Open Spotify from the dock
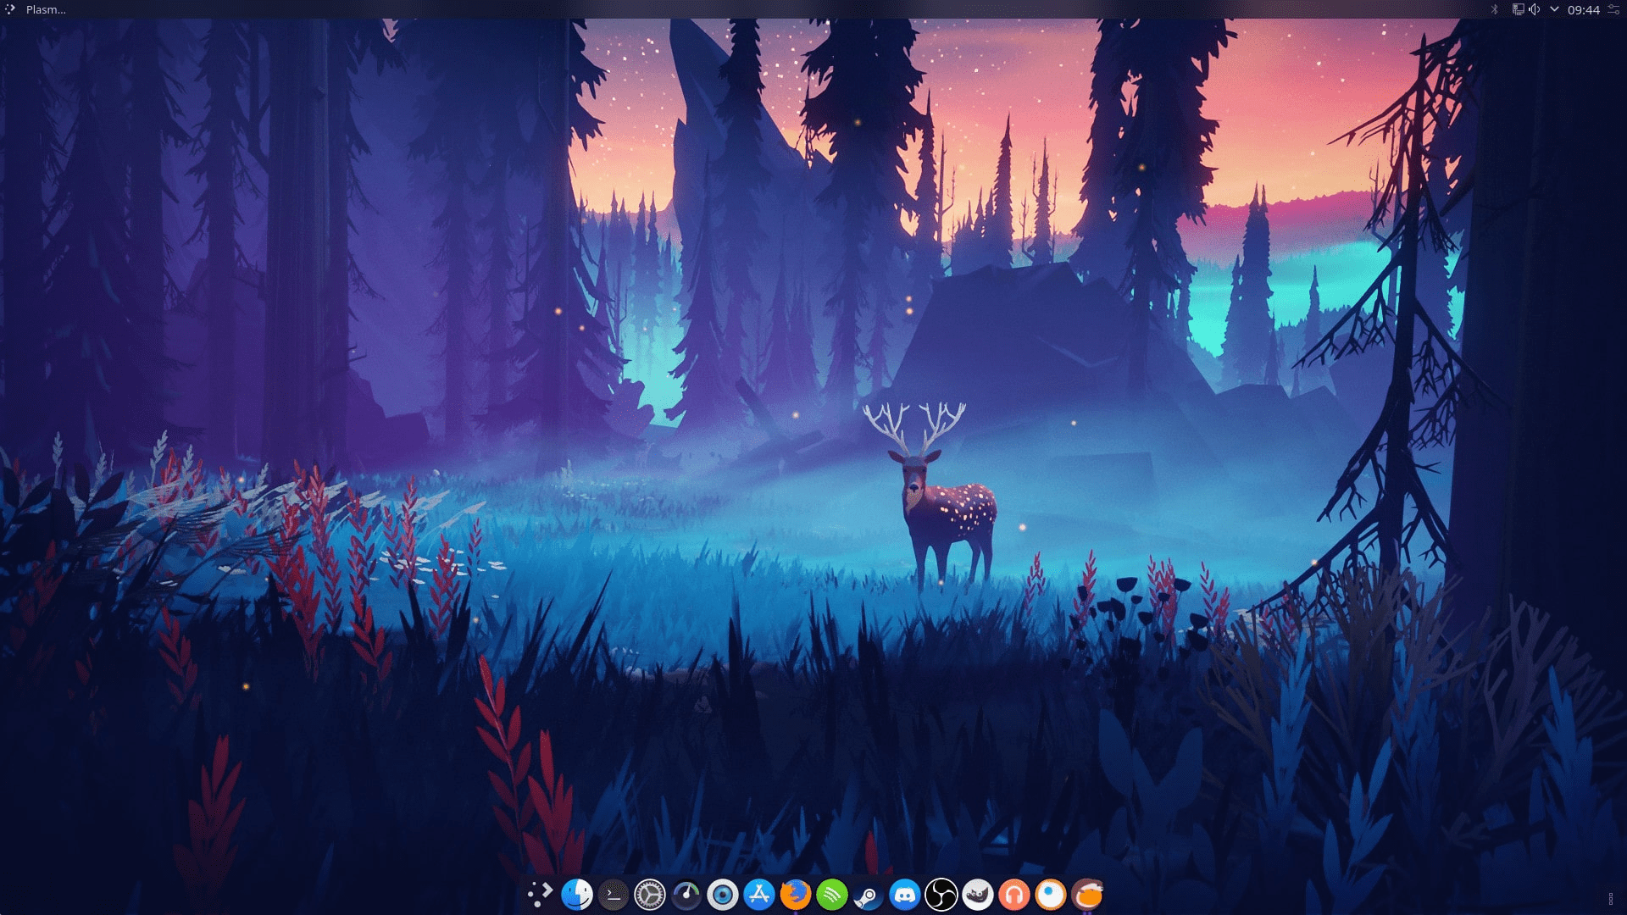The image size is (1627, 915). coord(832,895)
